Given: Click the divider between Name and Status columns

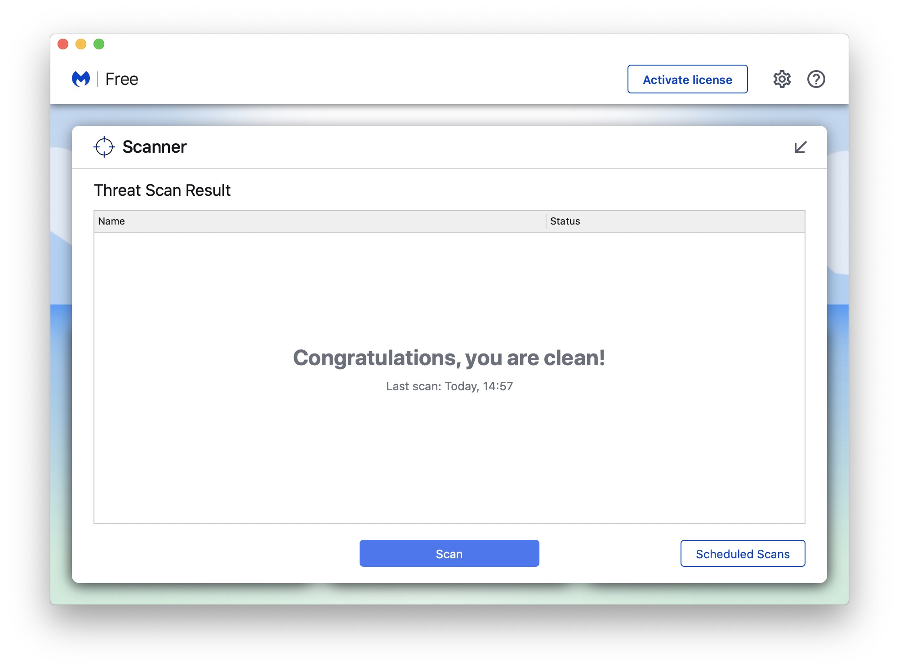Looking at the screenshot, I should coord(546,221).
